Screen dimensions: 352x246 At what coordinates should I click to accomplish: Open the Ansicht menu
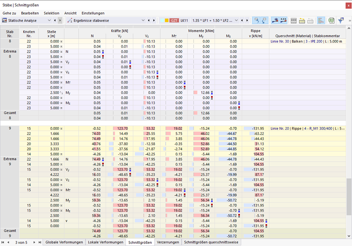click(x=70, y=13)
